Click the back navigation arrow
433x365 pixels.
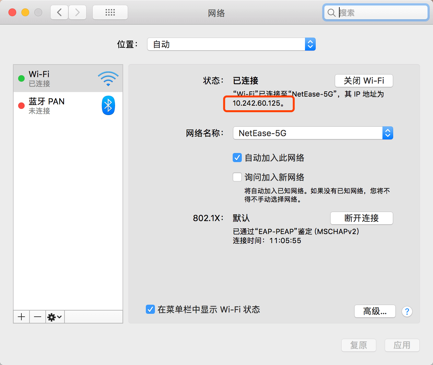[59, 13]
